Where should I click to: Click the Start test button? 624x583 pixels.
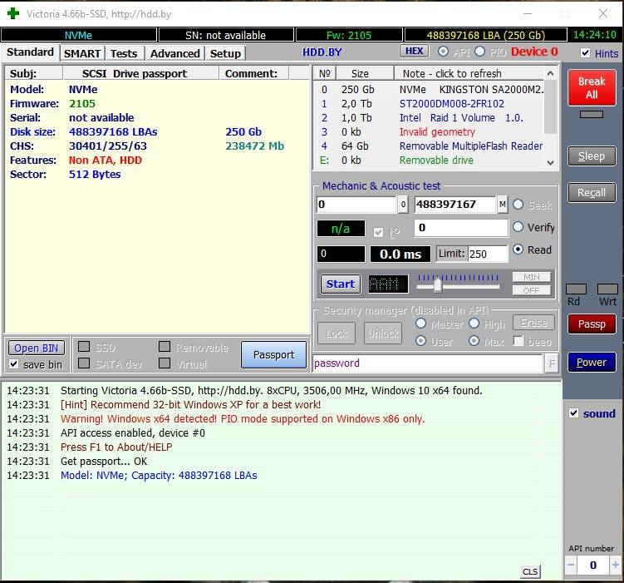[x=341, y=284]
